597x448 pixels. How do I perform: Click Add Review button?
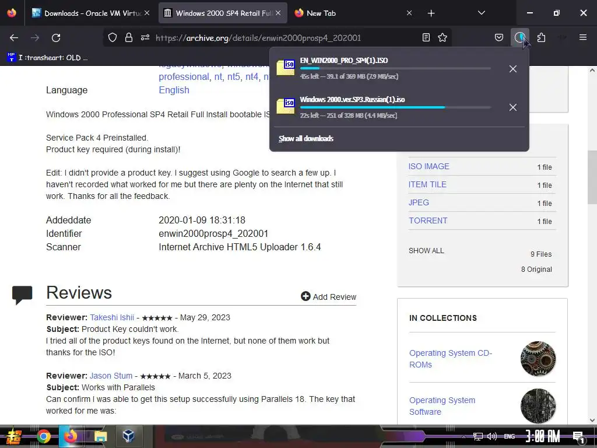(x=329, y=297)
